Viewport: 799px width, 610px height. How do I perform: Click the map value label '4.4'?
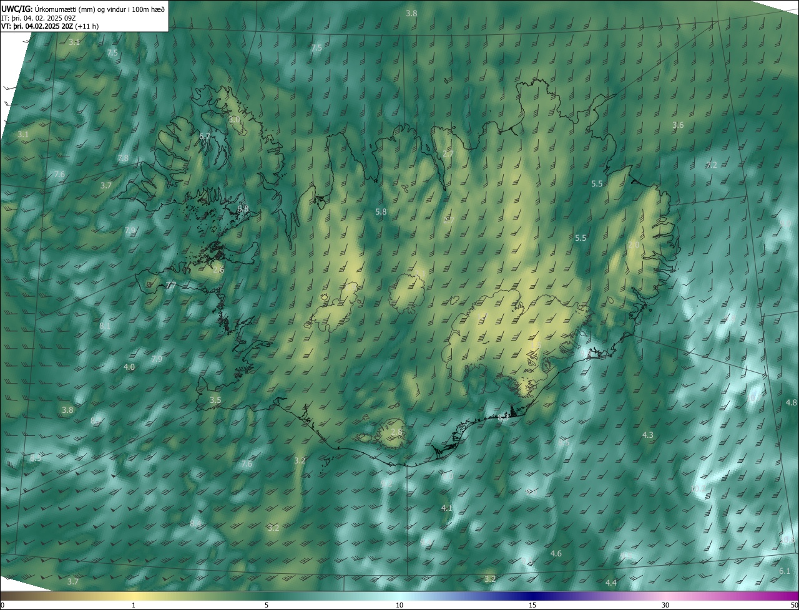click(611, 583)
